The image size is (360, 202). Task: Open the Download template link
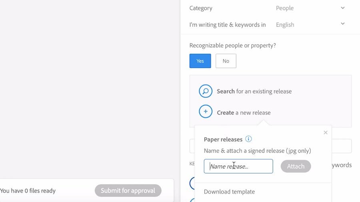tap(229, 192)
